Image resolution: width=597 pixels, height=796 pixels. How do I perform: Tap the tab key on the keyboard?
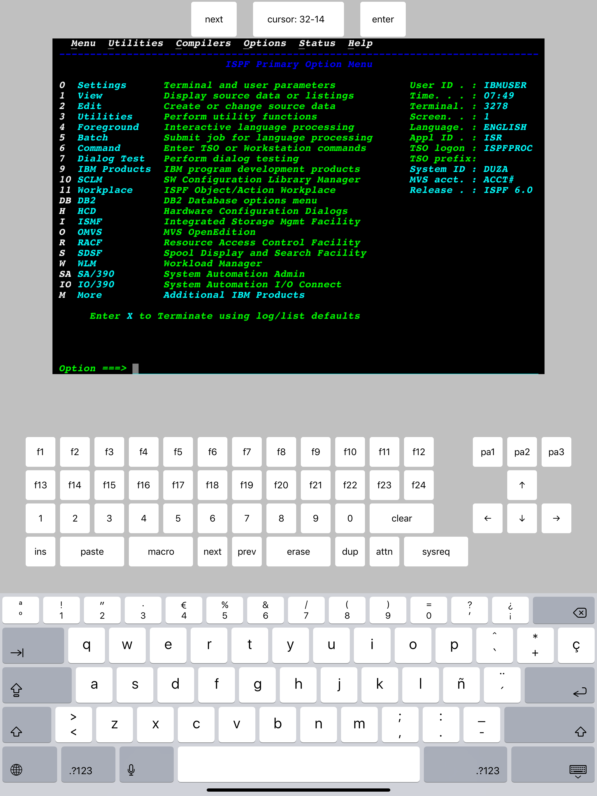(33, 646)
